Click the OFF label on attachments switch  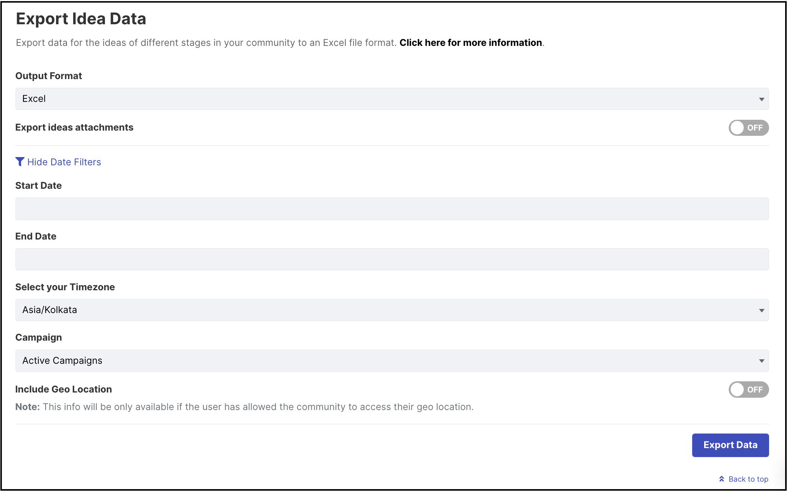click(755, 128)
